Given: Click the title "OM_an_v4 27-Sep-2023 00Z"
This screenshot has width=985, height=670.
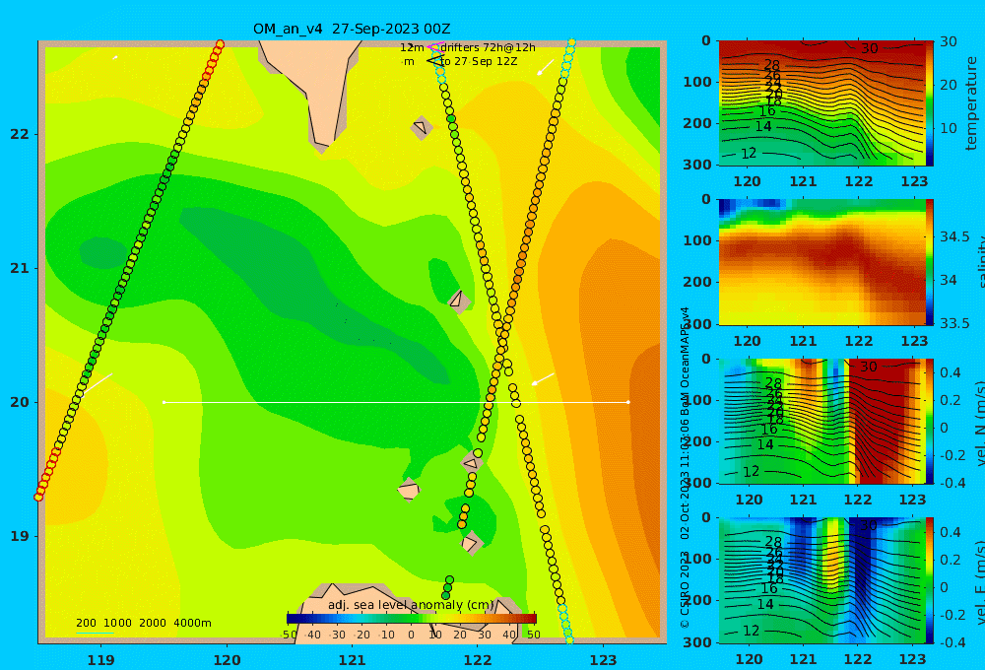Looking at the screenshot, I should [352, 29].
